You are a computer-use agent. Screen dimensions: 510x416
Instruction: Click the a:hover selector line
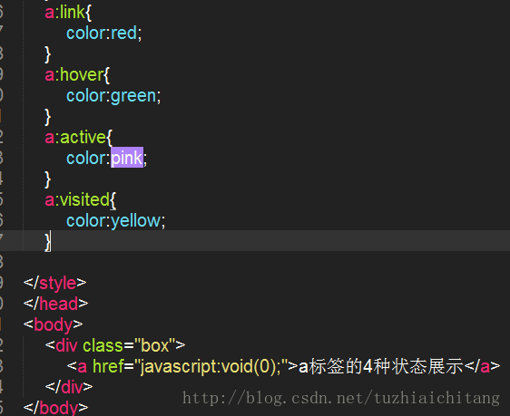pos(77,75)
